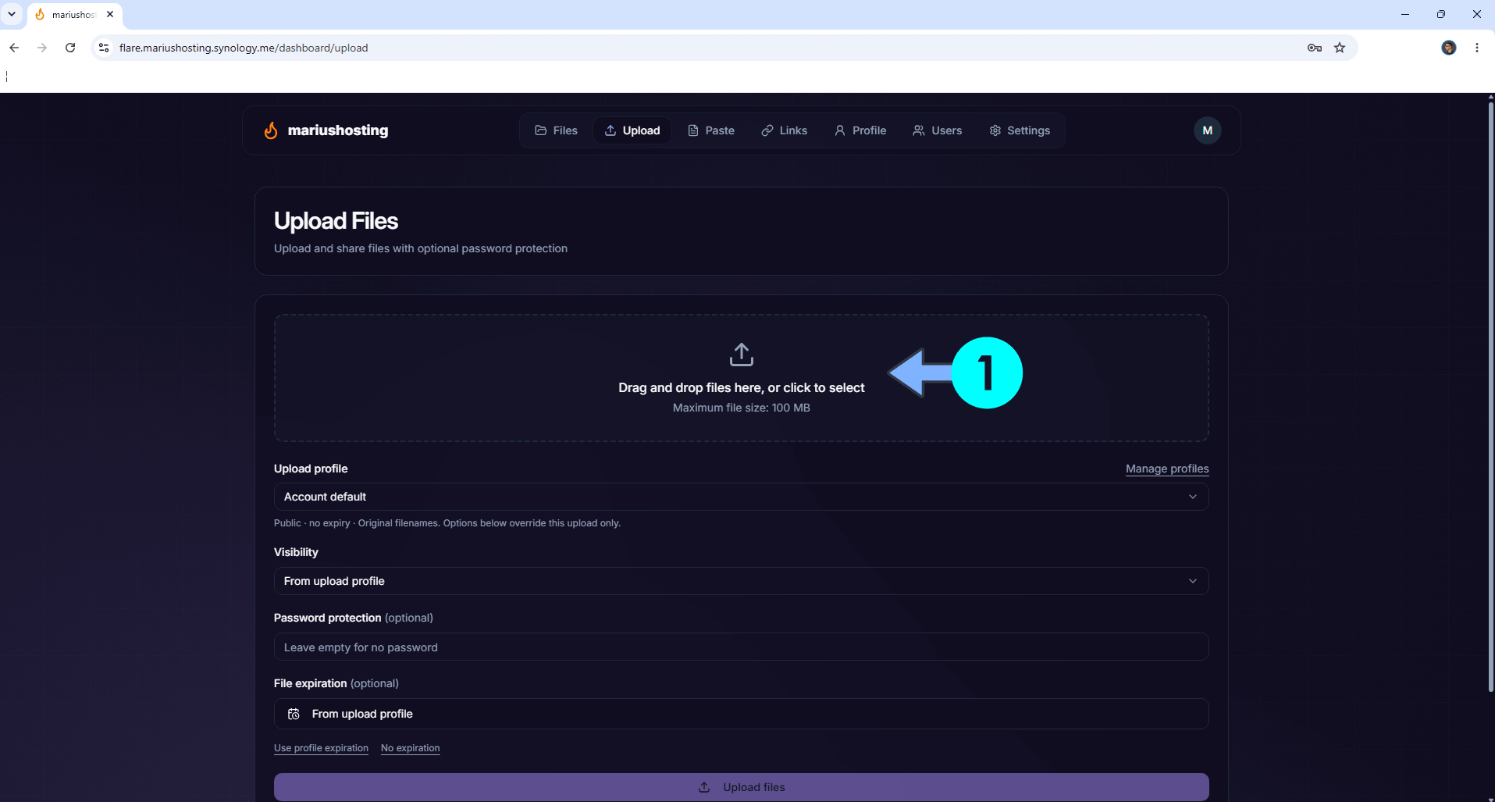1495x802 pixels.
Task: Open Chrome three-dot menu
Action: [1477, 48]
